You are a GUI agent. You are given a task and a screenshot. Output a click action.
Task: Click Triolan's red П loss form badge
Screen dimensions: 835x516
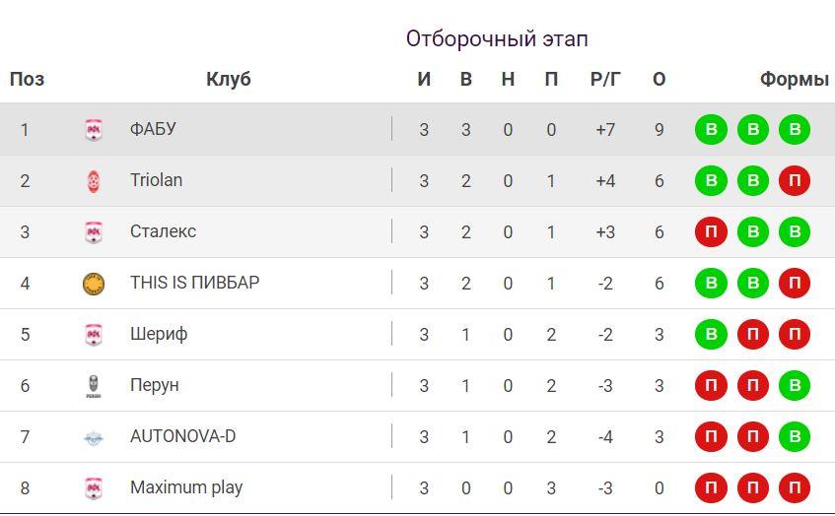794,181
